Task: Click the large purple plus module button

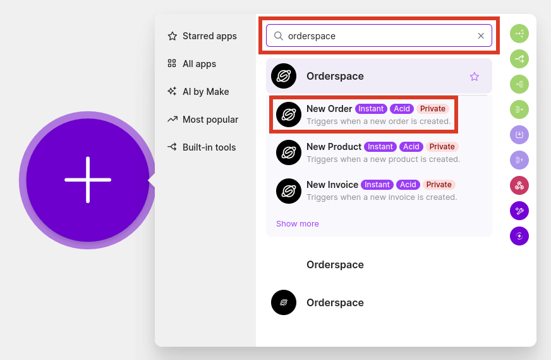Action: point(88,180)
